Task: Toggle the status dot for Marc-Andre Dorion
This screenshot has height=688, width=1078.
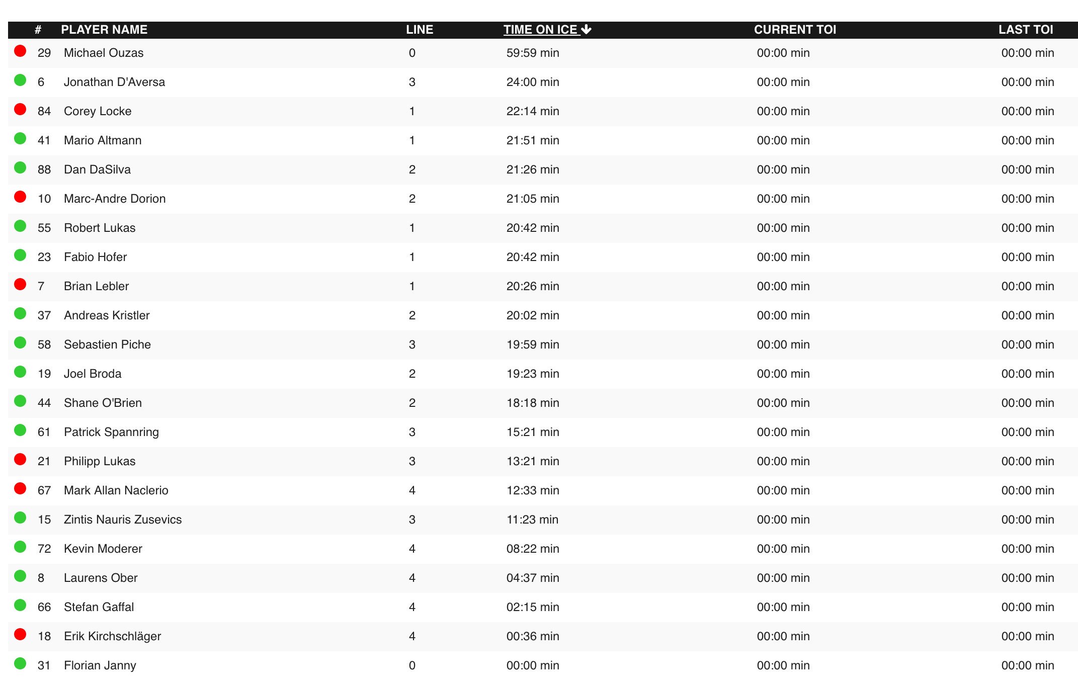Action: pos(20,197)
